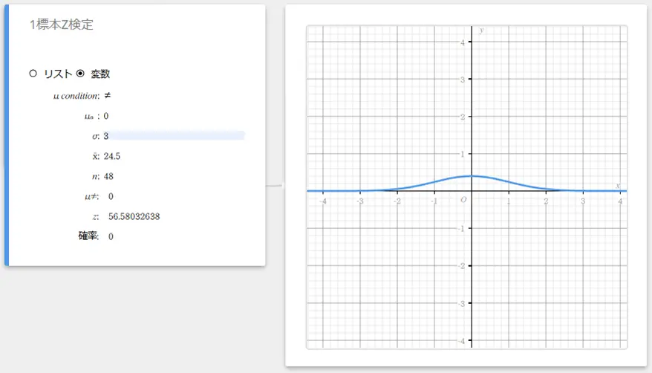Click the peak of the blue curve
This screenshot has width=652, height=373.
click(472, 175)
